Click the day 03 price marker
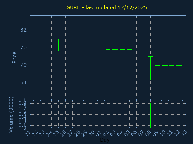 [115, 49]
